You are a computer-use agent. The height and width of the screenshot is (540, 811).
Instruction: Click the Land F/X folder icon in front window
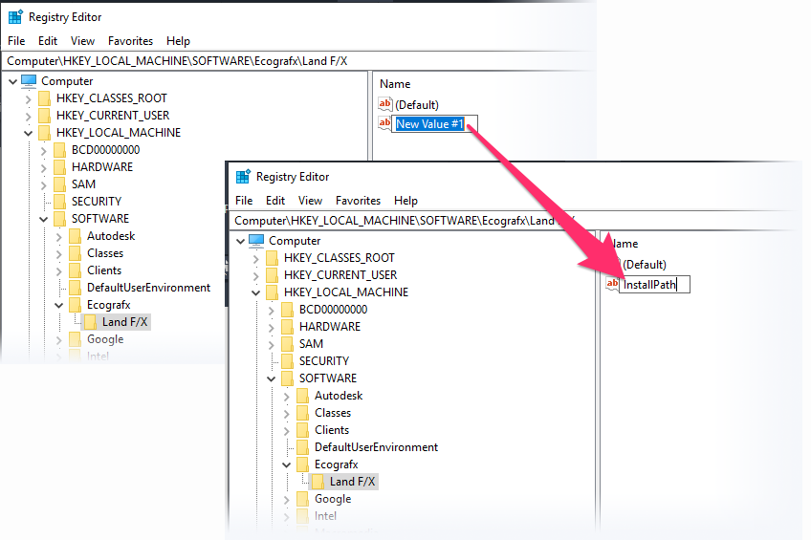(318, 482)
